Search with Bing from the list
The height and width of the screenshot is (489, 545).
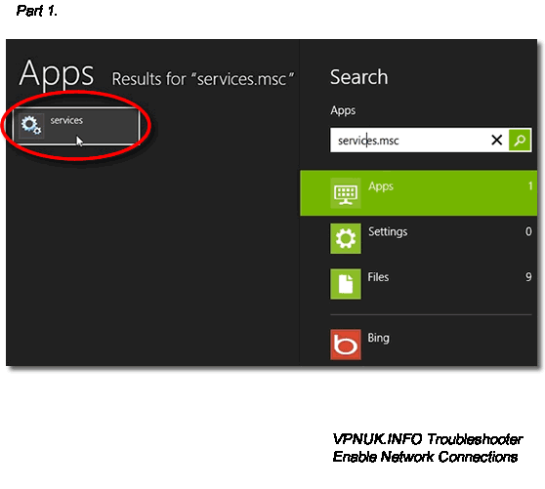(418, 345)
